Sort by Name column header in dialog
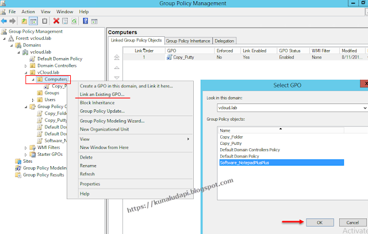The height and width of the screenshot is (234, 368). click(x=281, y=131)
